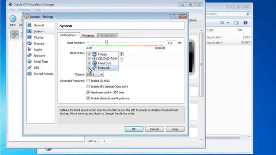Confirm settings with OK button

(134, 129)
